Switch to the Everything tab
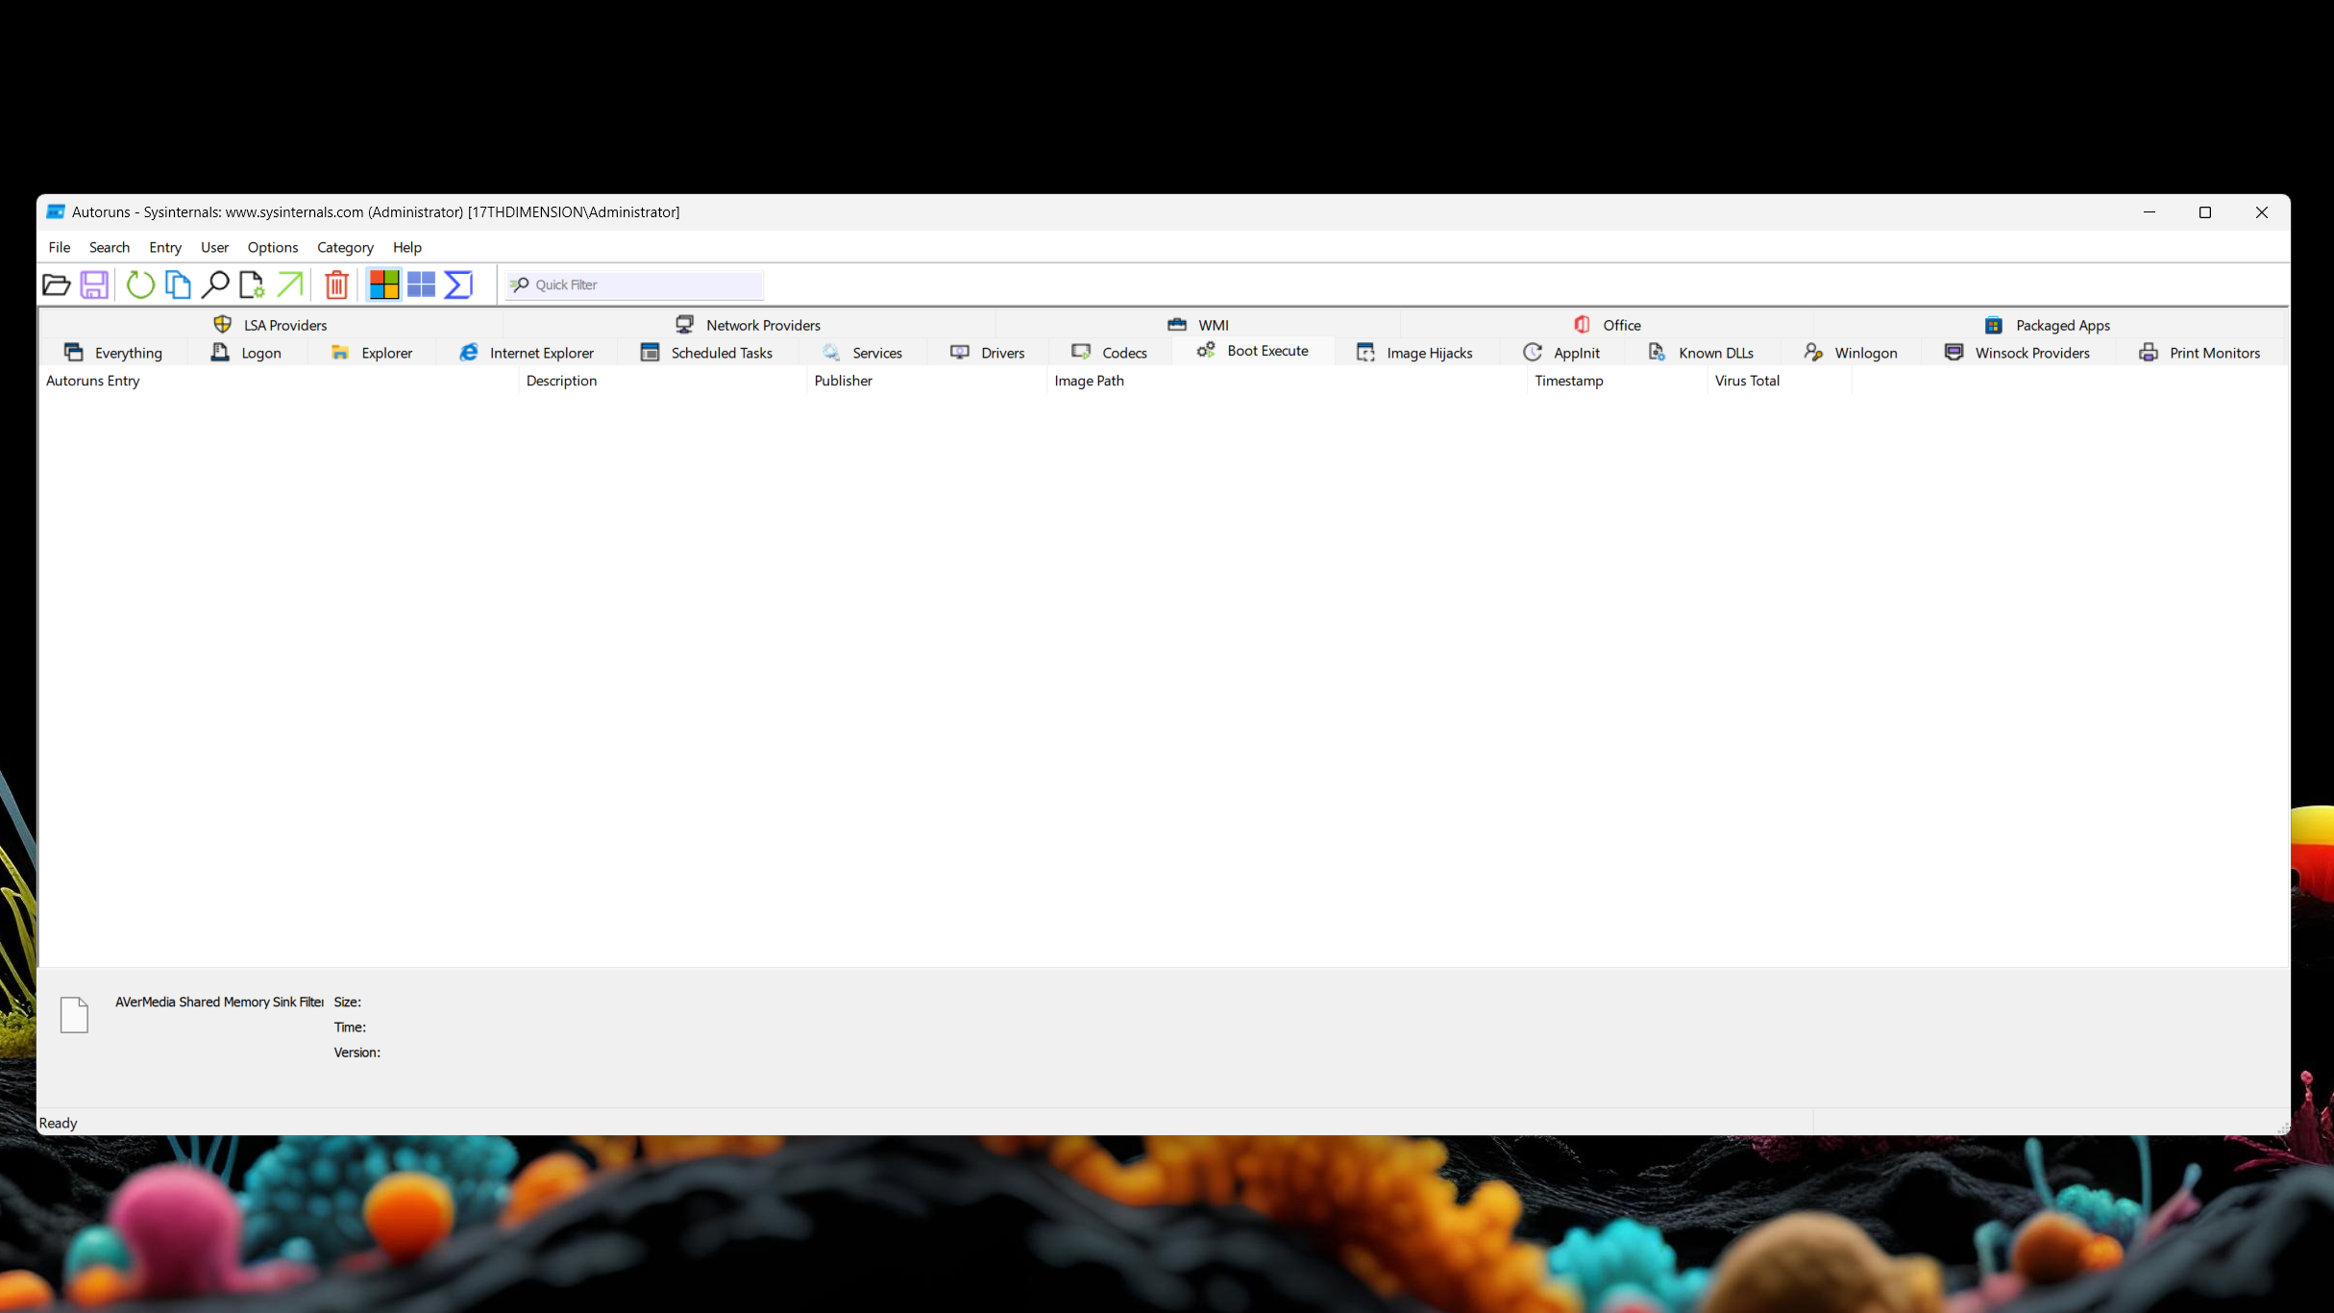The width and height of the screenshot is (2334, 1313). click(x=113, y=353)
